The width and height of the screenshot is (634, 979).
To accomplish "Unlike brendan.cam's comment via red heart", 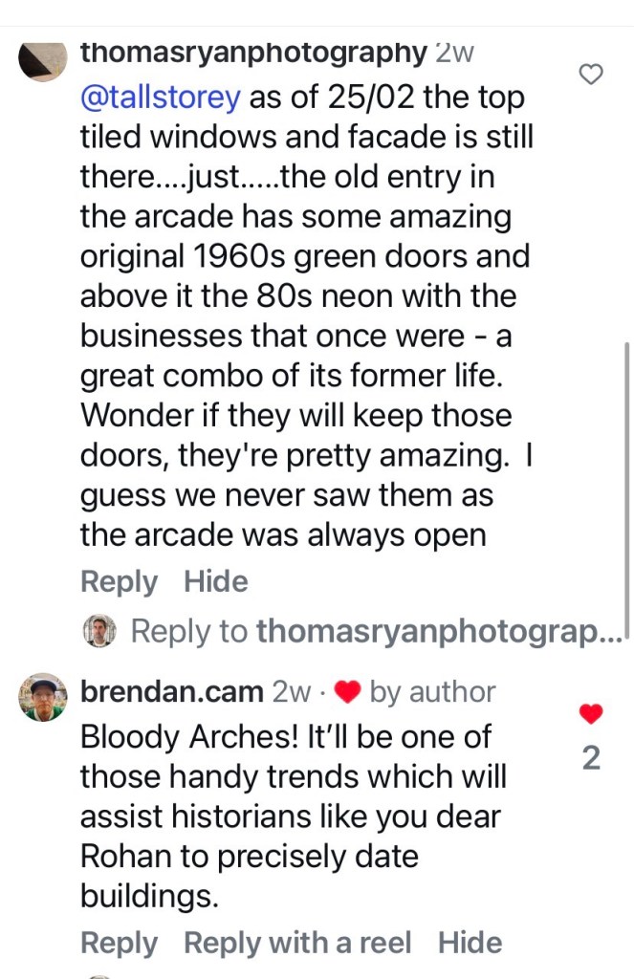I will coord(592,713).
